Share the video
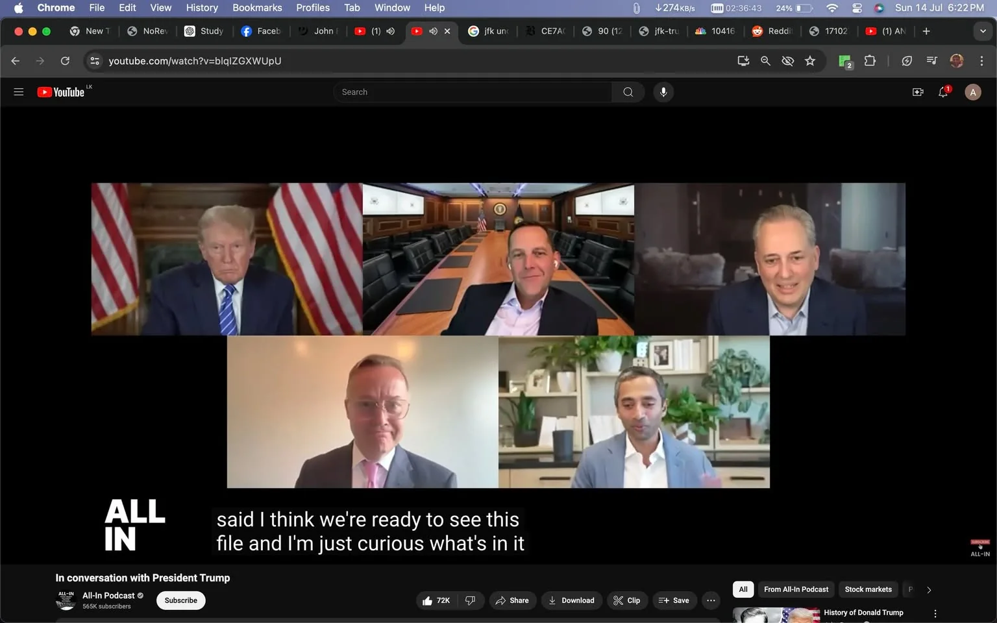This screenshot has height=623, width=997. click(x=513, y=600)
